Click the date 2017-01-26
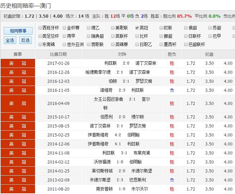The image size is (235, 194). click(58, 63)
